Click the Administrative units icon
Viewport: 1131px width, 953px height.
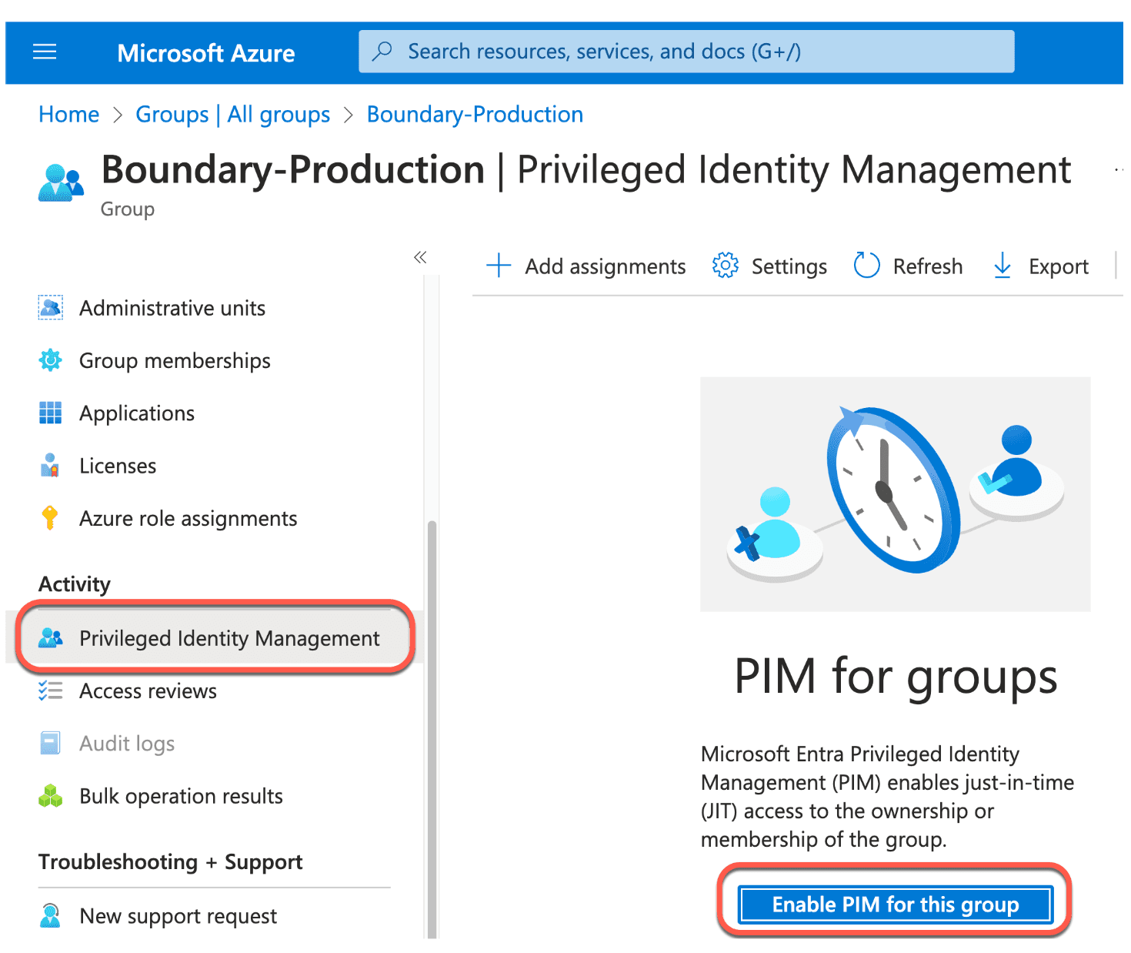click(51, 308)
